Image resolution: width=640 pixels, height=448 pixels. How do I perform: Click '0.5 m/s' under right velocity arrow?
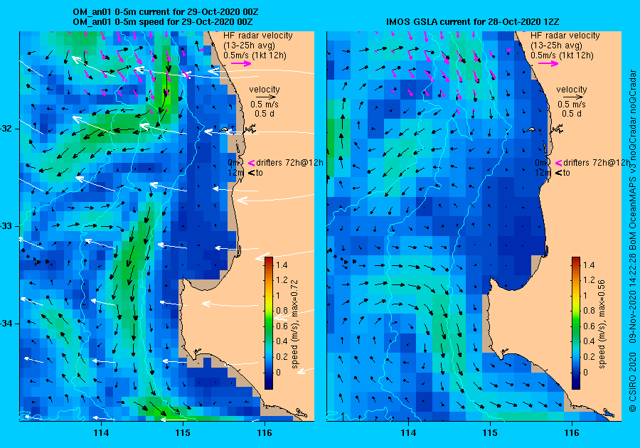(572, 105)
